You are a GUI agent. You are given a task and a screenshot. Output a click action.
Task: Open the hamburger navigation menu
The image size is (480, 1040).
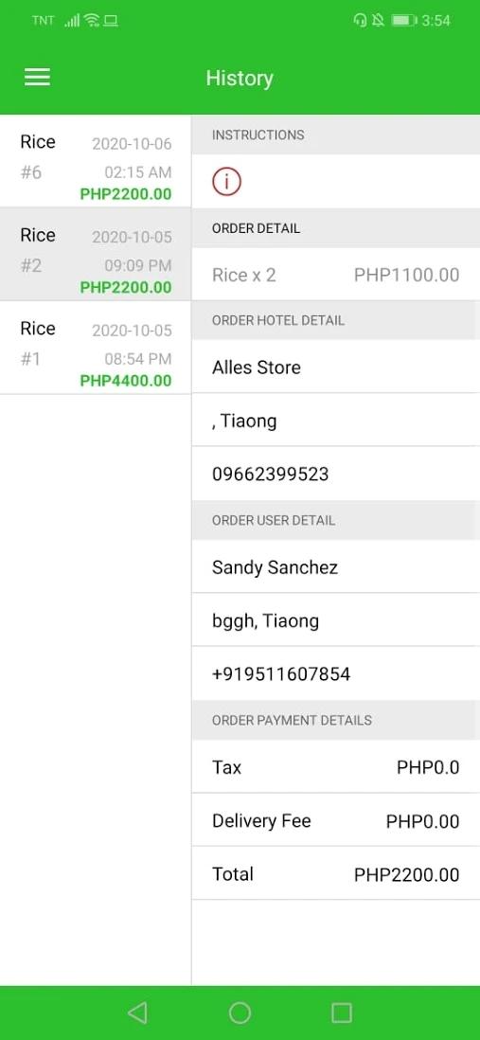click(x=37, y=78)
